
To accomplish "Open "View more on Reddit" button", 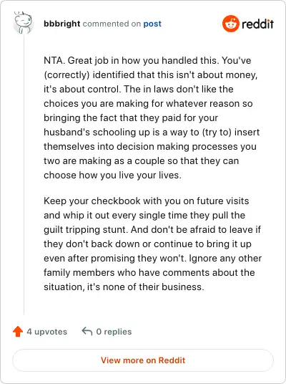I will click(143, 360).
